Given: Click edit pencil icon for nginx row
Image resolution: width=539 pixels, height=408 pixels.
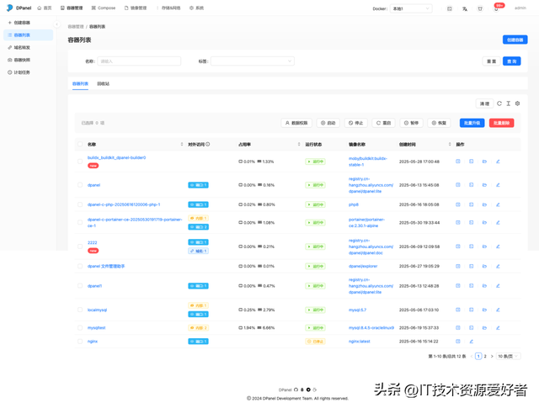Looking at the screenshot, I should click(x=472, y=342).
